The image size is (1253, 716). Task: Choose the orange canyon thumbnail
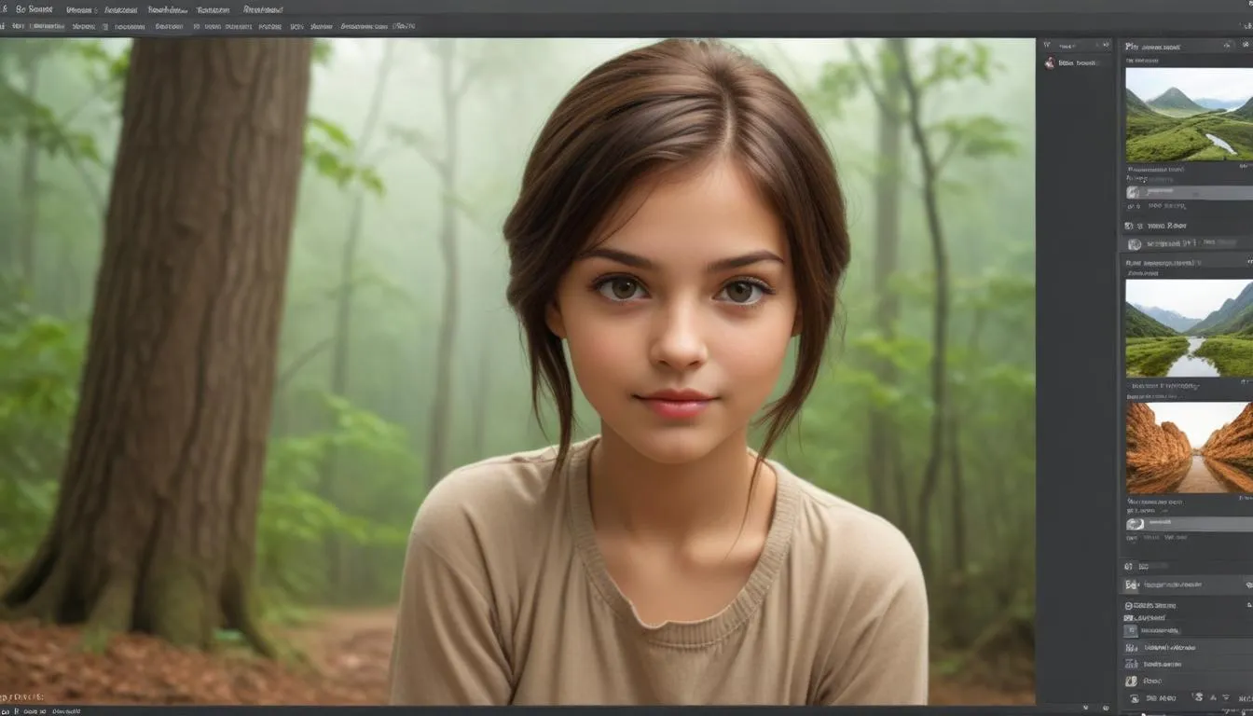click(1189, 447)
